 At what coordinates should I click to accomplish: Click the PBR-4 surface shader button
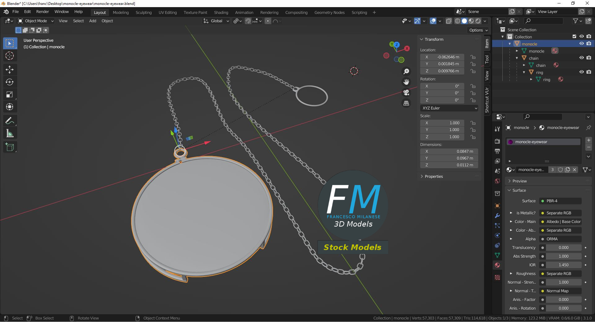tap(561, 201)
